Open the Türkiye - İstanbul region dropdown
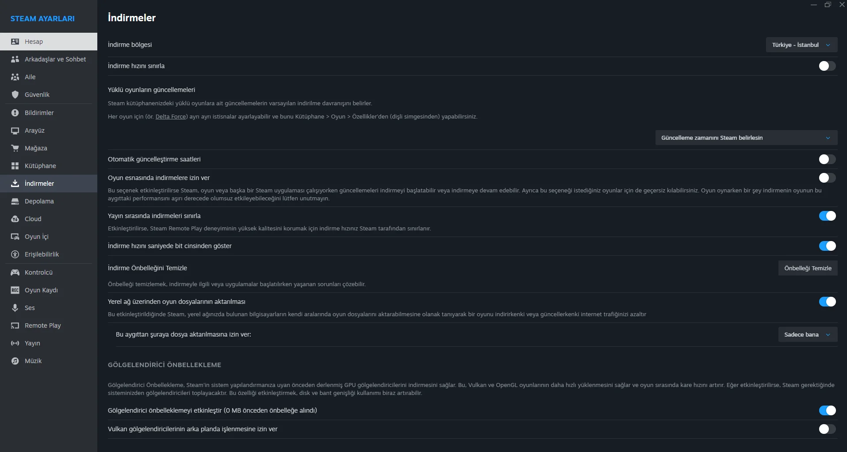Screen dimensions: 847x452 tap(801, 45)
